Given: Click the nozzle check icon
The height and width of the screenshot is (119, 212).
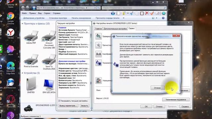Looking at the screenshot, I should pyautogui.click(x=98, y=36).
